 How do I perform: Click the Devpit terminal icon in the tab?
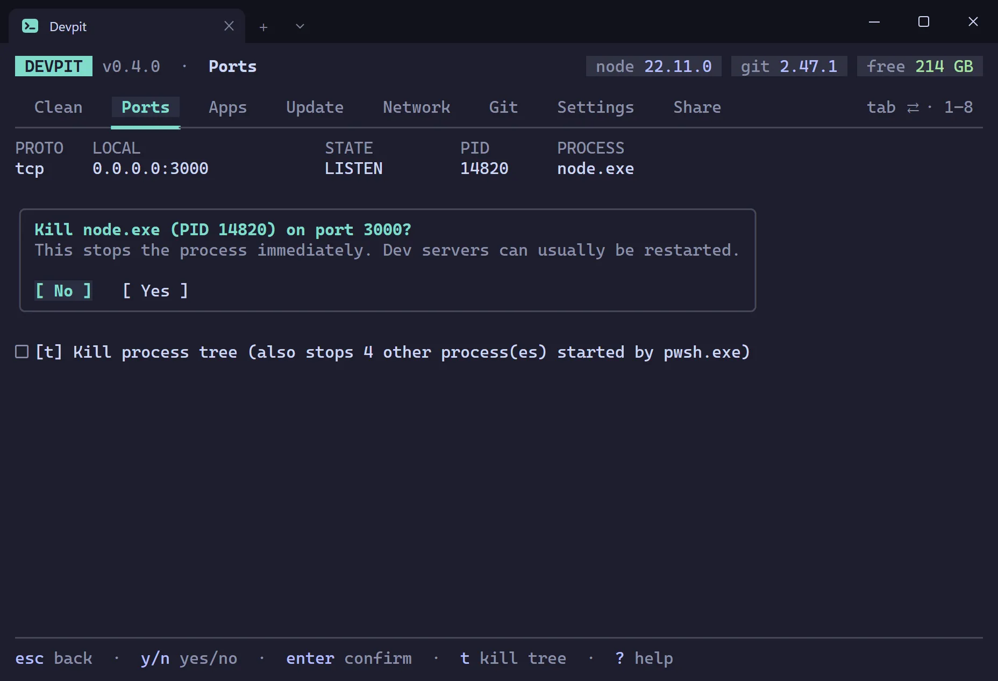(30, 26)
